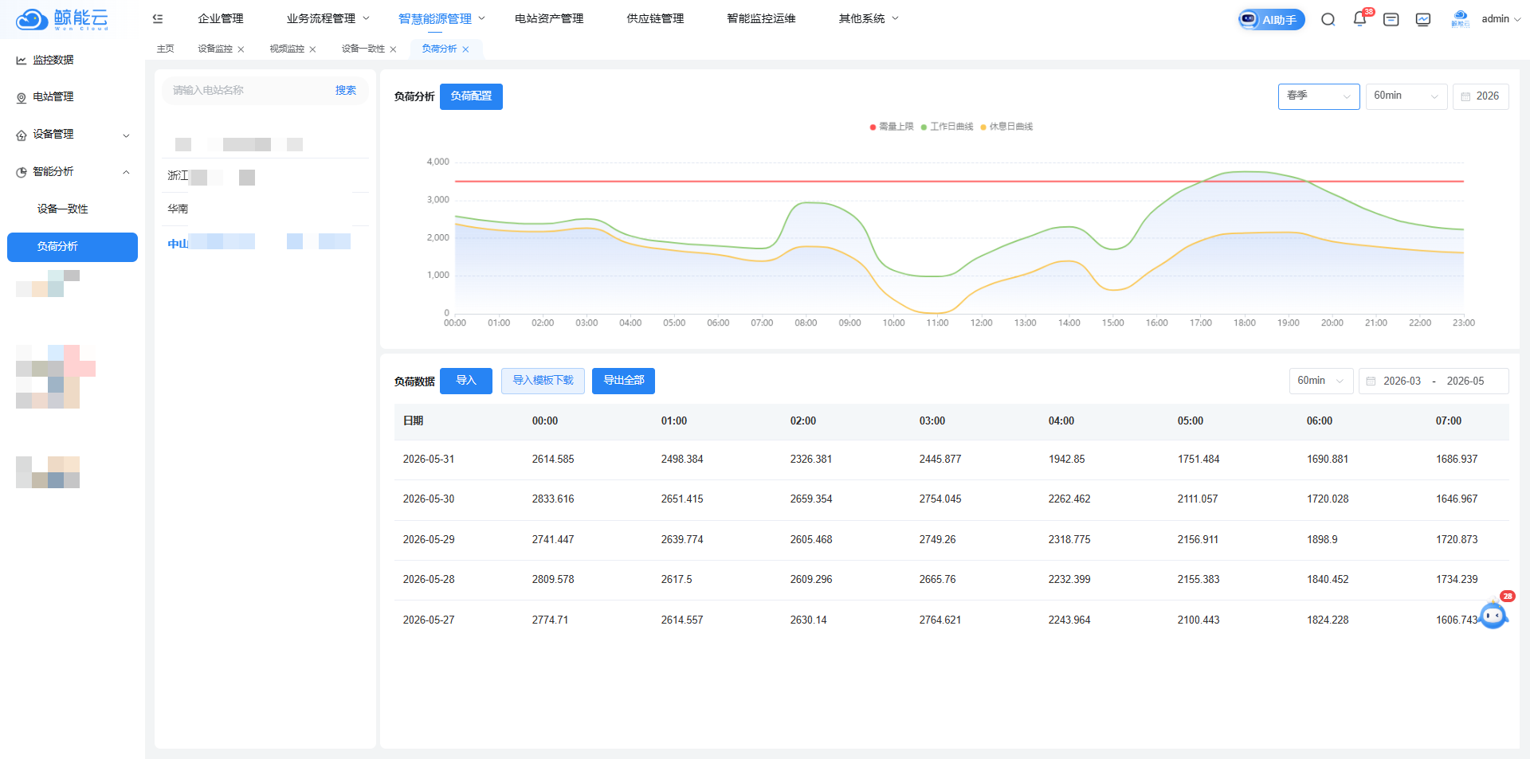Toggle 休息日曲线 legend series
This screenshot has height=759, width=1530.
[x=1006, y=127]
